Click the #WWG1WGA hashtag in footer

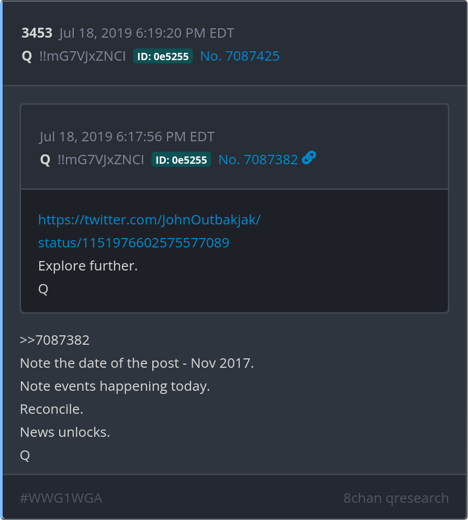pos(61,498)
